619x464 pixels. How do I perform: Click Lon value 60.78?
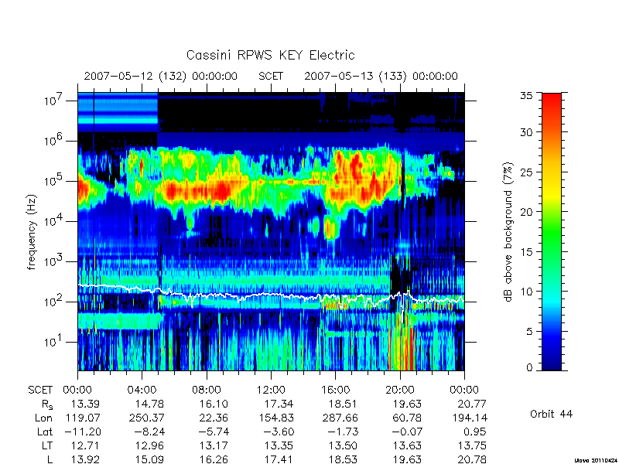(x=407, y=418)
